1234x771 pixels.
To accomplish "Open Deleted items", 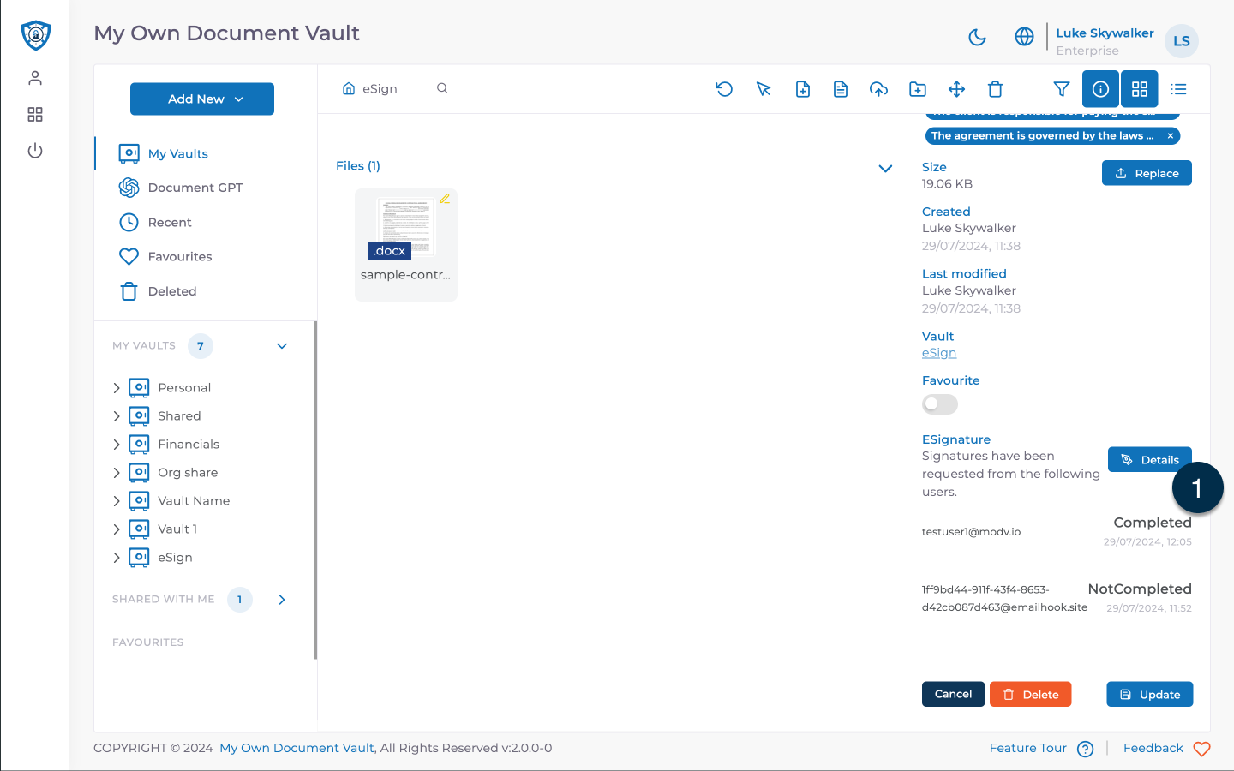I will click(x=171, y=291).
